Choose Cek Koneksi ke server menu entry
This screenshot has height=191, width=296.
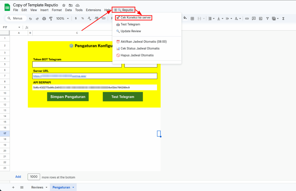point(133,18)
